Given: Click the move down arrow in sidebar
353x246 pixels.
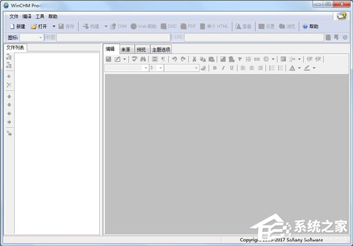Looking at the screenshot, I should (9, 105).
